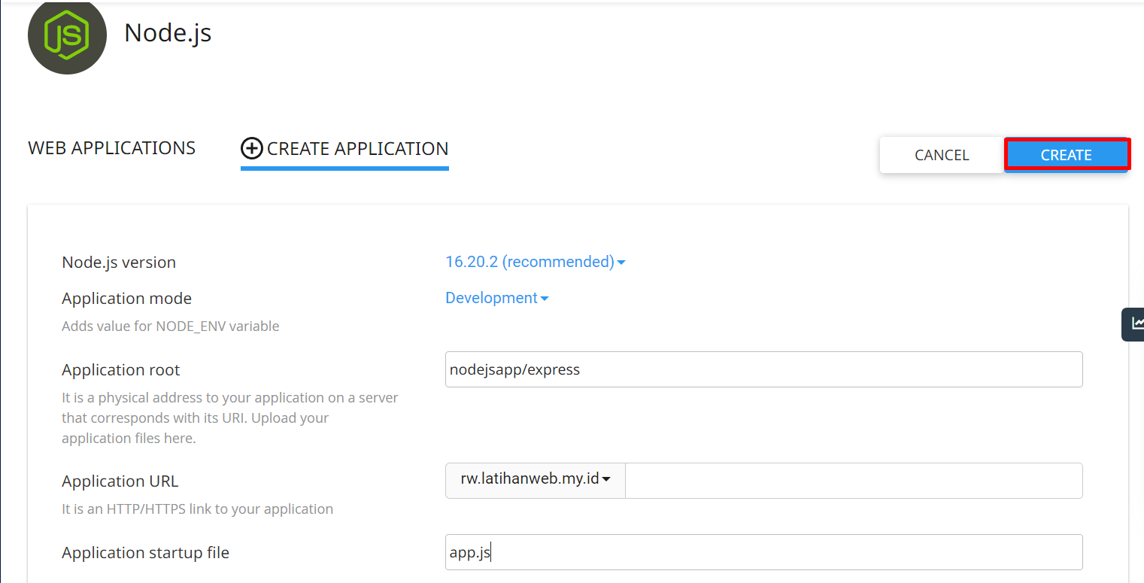Screen dimensions: 1144x583
Task: Click the "Application startup file" label
Action: (x=145, y=553)
